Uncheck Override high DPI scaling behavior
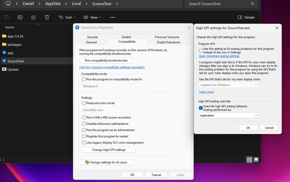Image resolution: width=290 pixels, height=182 pixels. point(201,108)
